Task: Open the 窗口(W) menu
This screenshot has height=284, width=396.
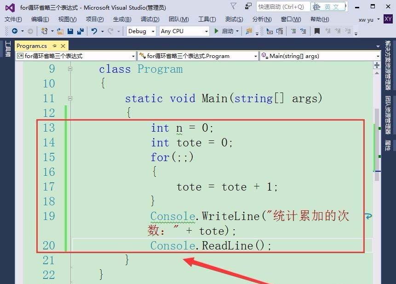Action: point(291,19)
